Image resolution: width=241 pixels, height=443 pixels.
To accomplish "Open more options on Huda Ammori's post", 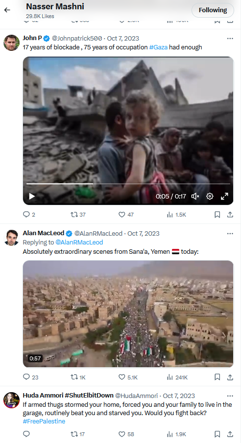I will point(230,396).
